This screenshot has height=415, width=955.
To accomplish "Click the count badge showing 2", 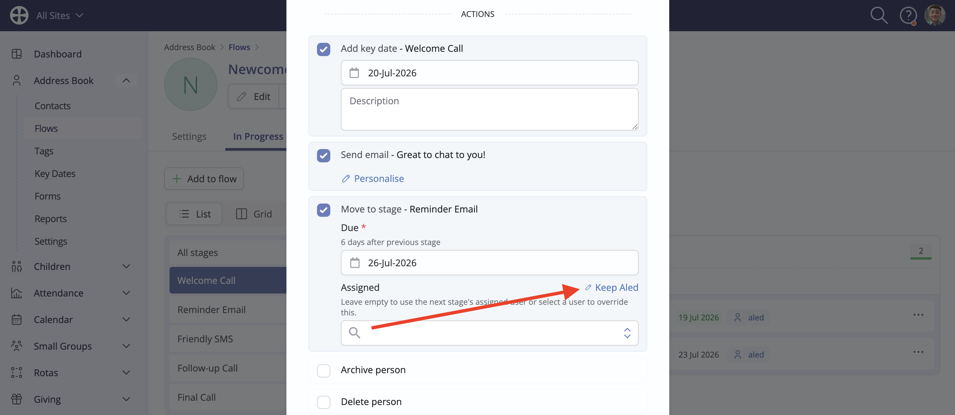I will pos(920,251).
